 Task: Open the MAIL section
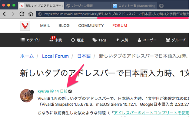point(45,26)
